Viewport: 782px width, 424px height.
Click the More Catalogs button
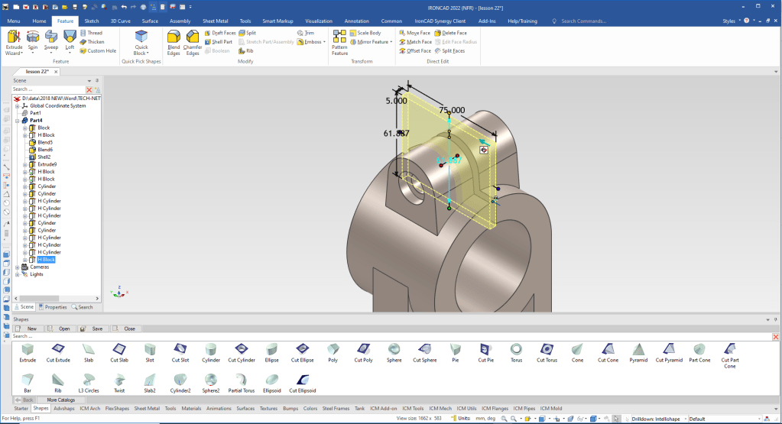61,400
